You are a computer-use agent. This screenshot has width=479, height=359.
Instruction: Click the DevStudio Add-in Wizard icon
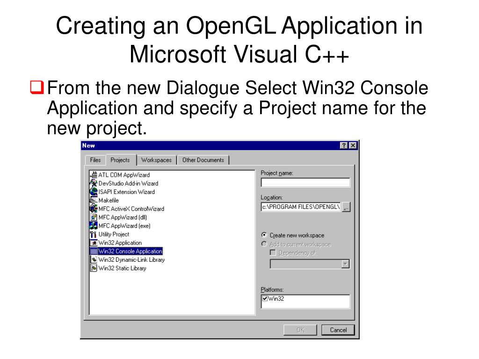94,183
